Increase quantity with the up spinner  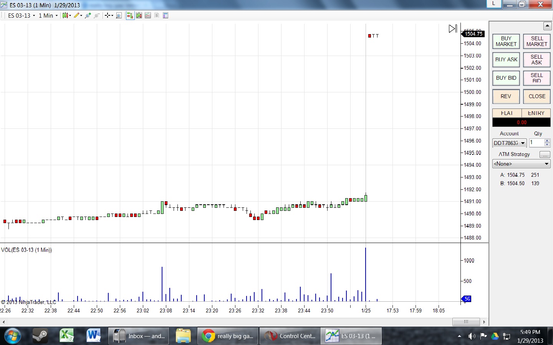pyautogui.click(x=547, y=141)
